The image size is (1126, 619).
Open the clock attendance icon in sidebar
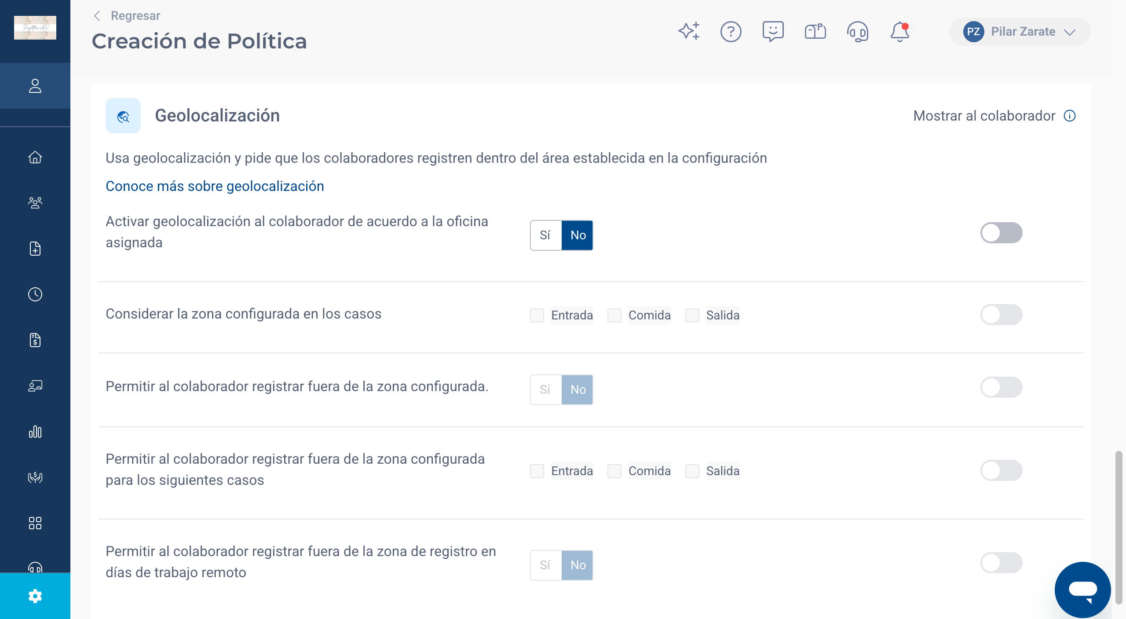pos(35,294)
